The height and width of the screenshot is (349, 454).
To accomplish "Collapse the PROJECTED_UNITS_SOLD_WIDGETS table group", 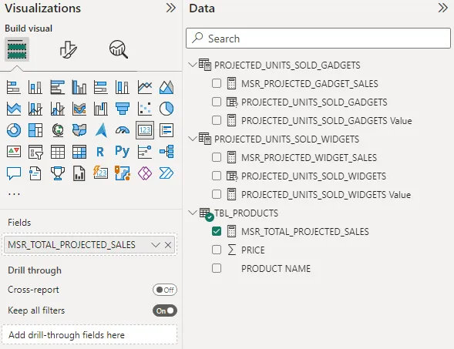I will pos(192,139).
